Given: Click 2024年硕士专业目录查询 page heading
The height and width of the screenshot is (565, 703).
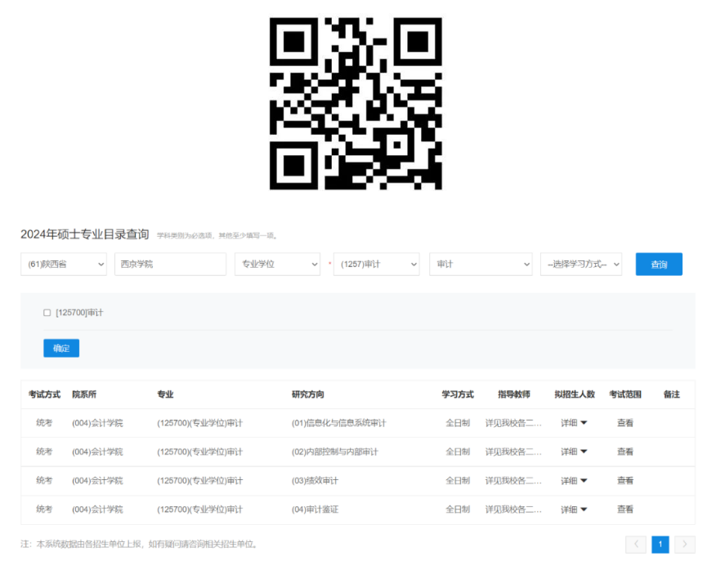Looking at the screenshot, I should click(85, 234).
